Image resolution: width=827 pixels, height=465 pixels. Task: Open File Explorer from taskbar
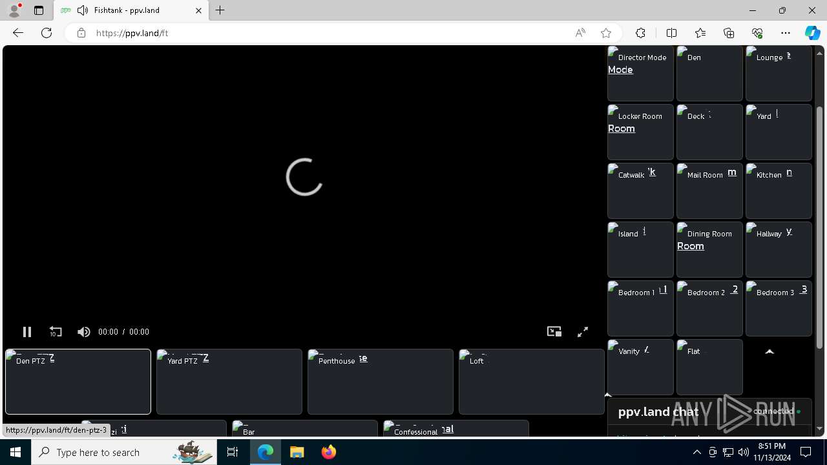(297, 452)
